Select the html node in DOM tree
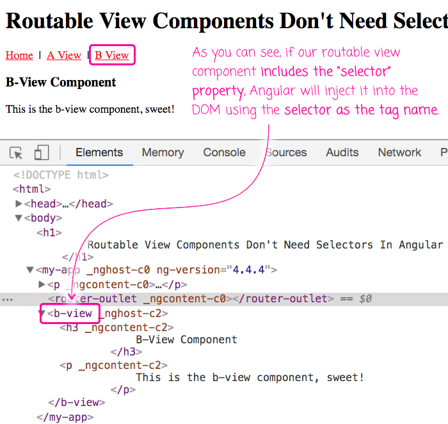 coord(31,189)
